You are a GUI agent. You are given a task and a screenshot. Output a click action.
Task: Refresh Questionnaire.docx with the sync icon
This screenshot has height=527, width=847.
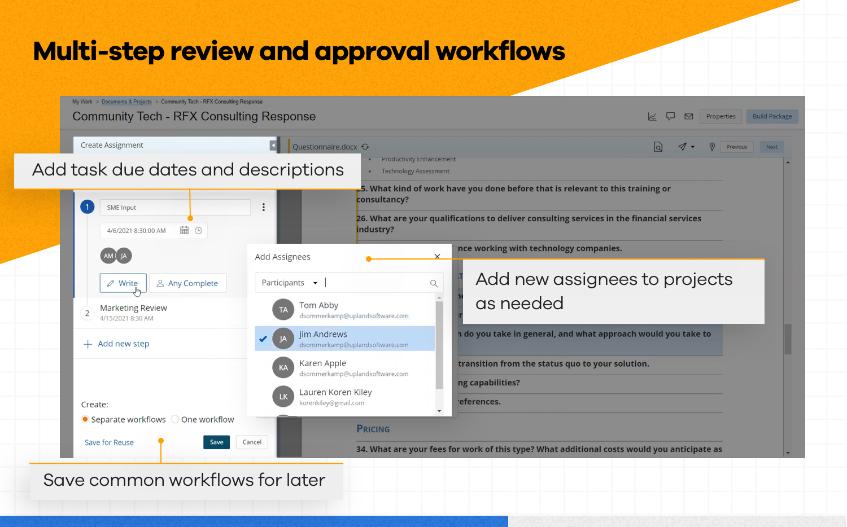[365, 147]
